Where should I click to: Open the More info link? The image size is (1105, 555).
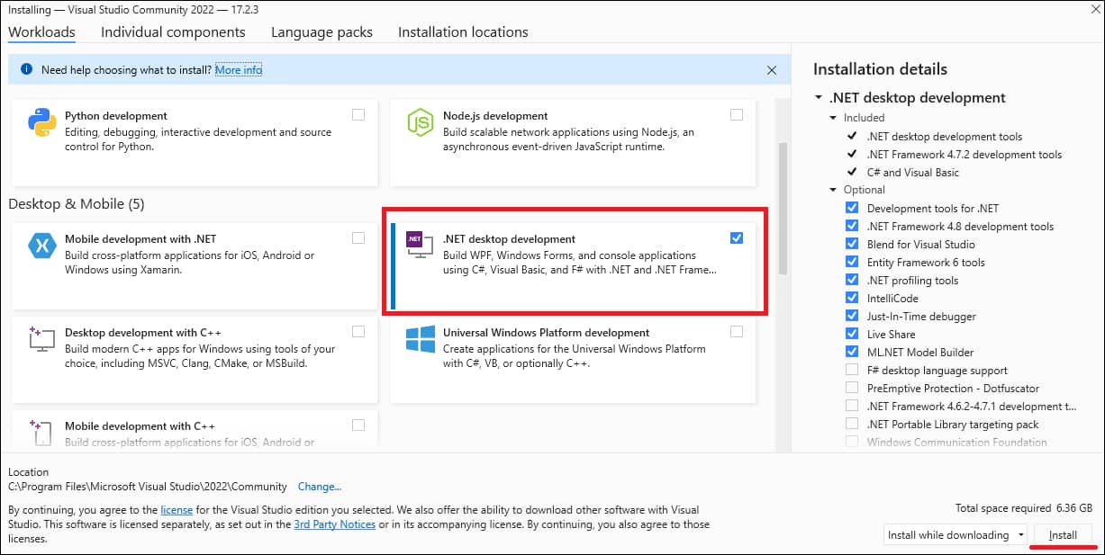point(239,69)
